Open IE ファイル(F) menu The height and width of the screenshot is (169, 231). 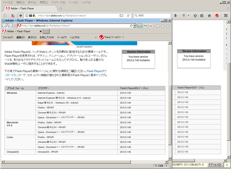[x=8, y=37]
